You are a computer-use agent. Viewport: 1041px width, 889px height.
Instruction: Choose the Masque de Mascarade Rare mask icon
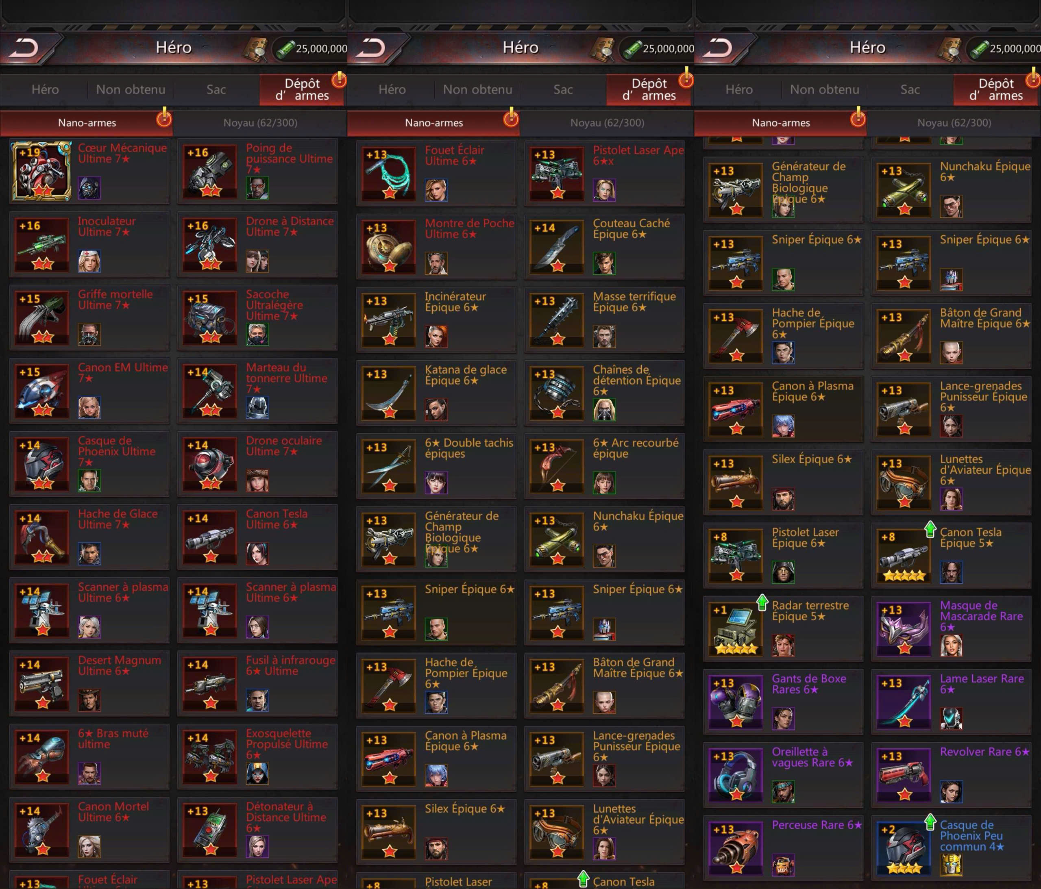coord(904,628)
